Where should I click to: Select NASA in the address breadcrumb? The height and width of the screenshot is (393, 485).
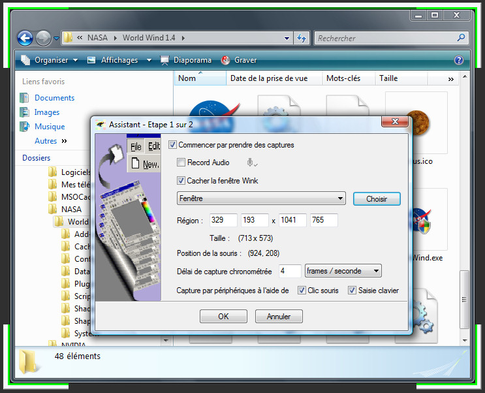pyautogui.click(x=97, y=38)
